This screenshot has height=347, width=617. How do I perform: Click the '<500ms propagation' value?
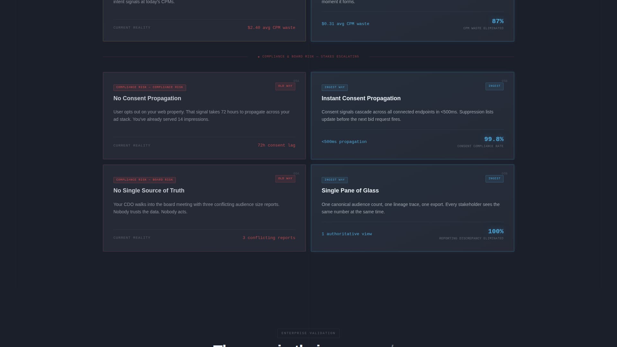[x=344, y=142]
